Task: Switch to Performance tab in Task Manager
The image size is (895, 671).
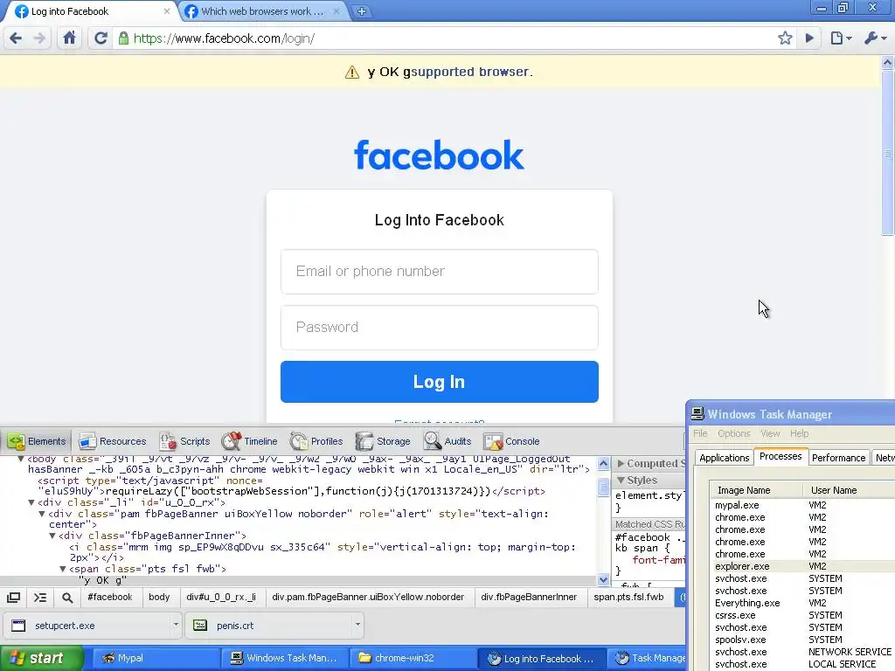Action: [x=838, y=458]
